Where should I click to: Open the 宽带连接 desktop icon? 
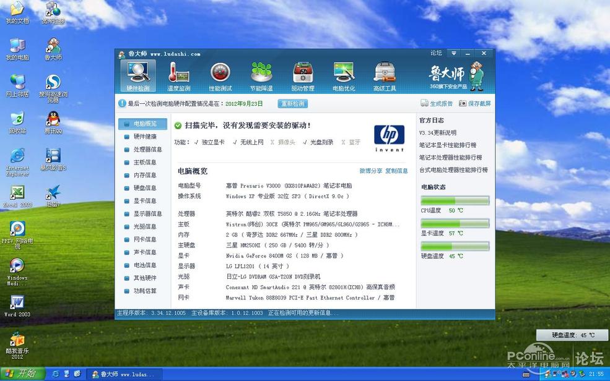click(x=53, y=13)
